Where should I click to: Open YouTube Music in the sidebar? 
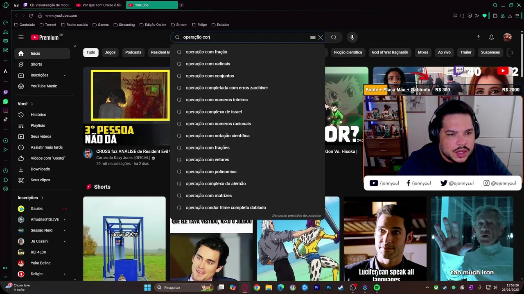pyautogui.click(x=42, y=86)
